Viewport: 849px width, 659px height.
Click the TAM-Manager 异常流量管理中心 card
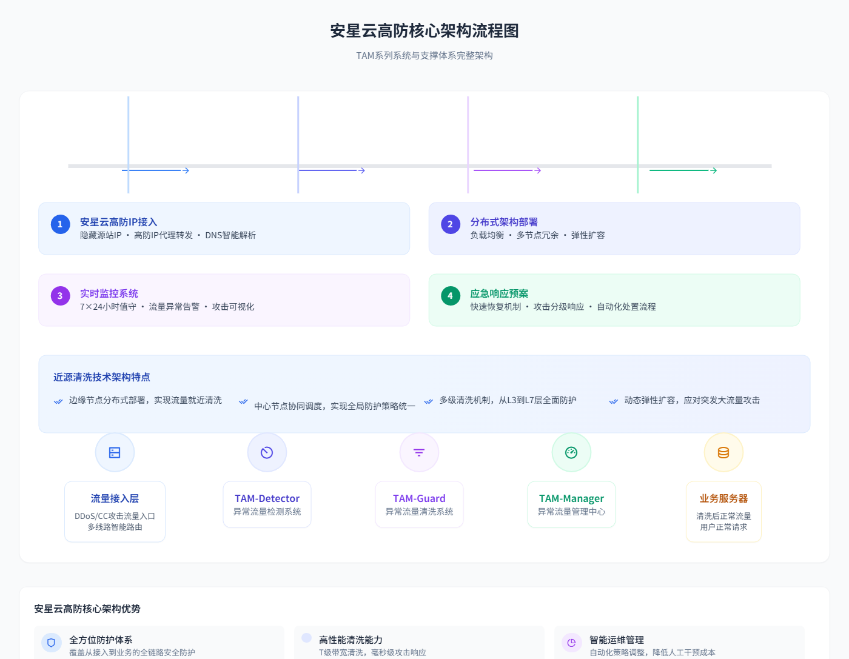[571, 504]
